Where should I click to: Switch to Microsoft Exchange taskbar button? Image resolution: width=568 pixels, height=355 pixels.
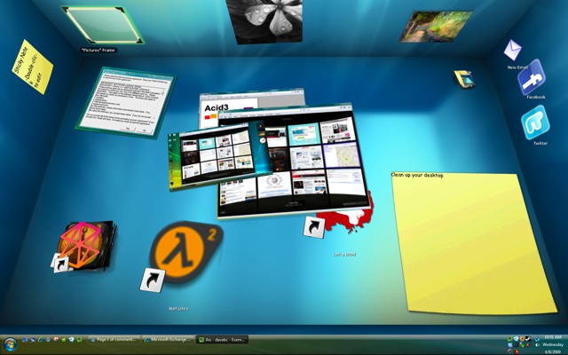click(168, 340)
